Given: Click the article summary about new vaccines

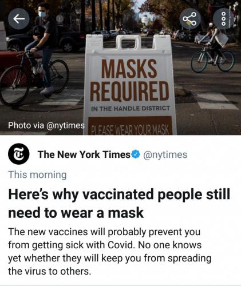Looking at the screenshot, I should (x=110, y=252).
